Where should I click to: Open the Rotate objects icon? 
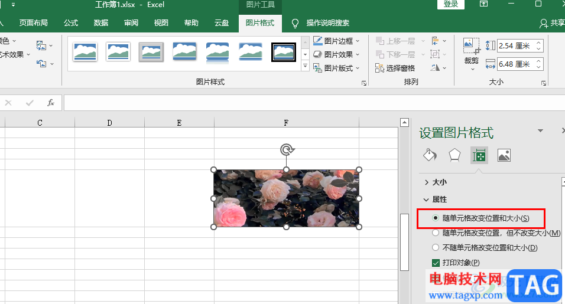[x=435, y=68]
